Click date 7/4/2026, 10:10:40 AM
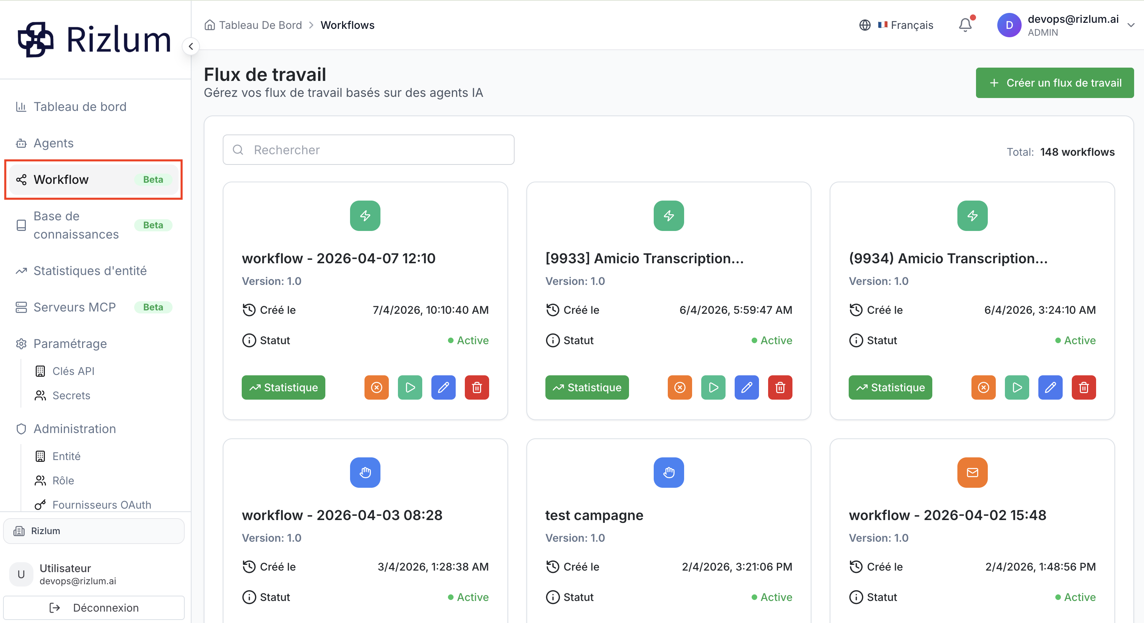1144x623 pixels. (x=431, y=310)
